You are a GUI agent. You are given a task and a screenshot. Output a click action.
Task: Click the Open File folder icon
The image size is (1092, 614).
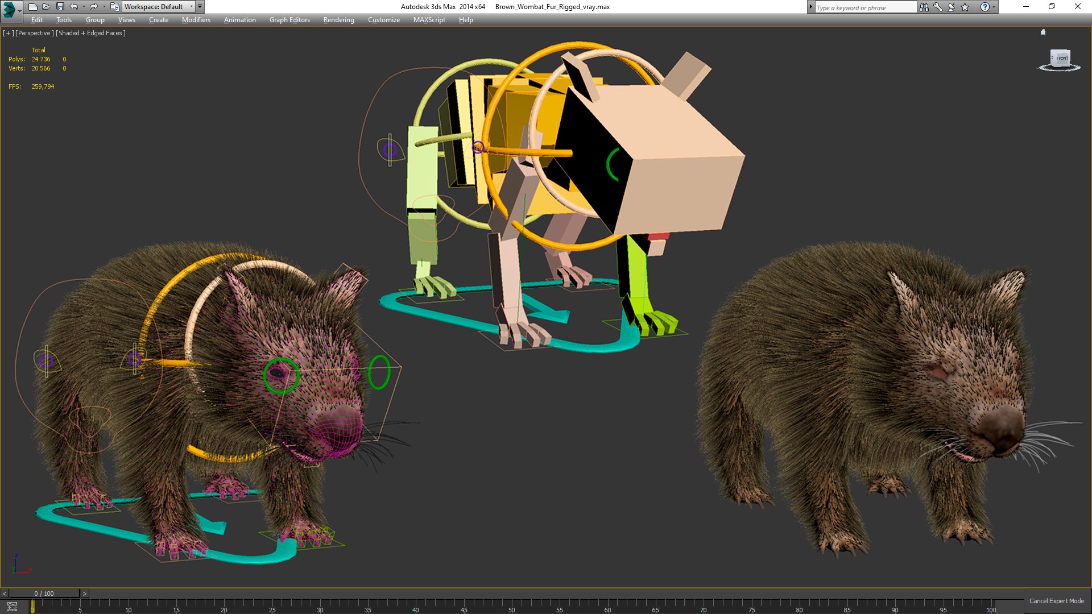(46, 7)
